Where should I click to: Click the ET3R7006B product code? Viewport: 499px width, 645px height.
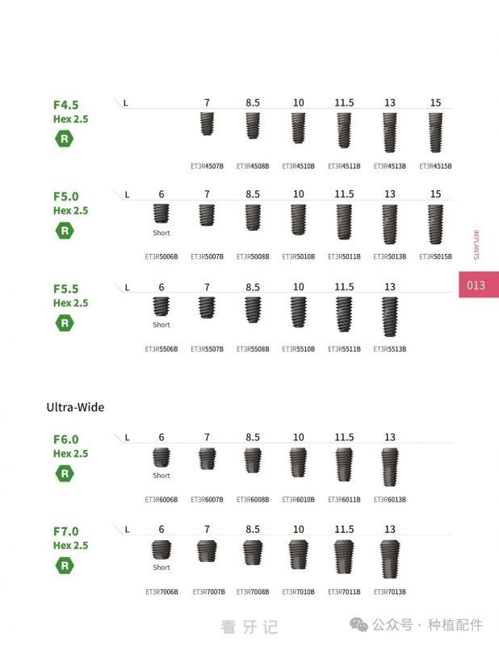pos(161,592)
